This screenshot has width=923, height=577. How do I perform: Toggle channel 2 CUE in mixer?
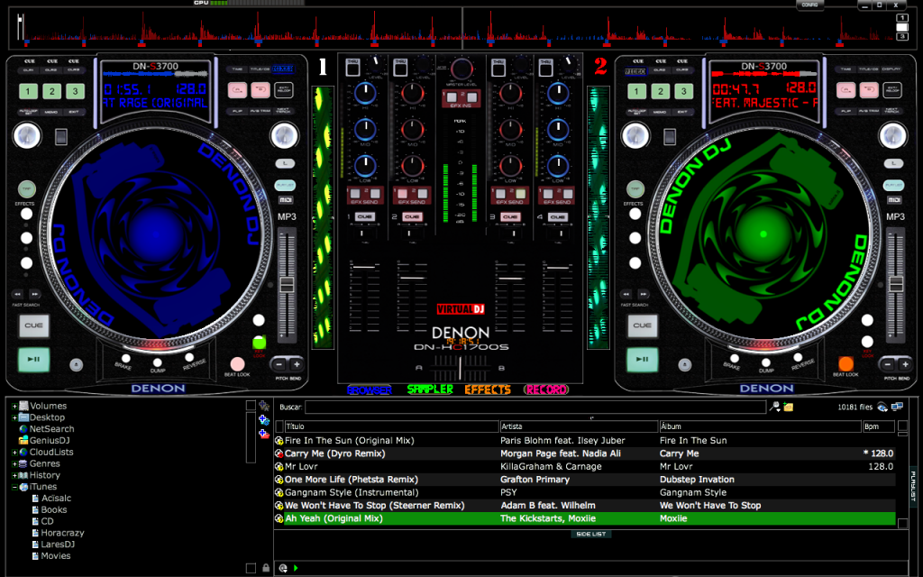411,216
